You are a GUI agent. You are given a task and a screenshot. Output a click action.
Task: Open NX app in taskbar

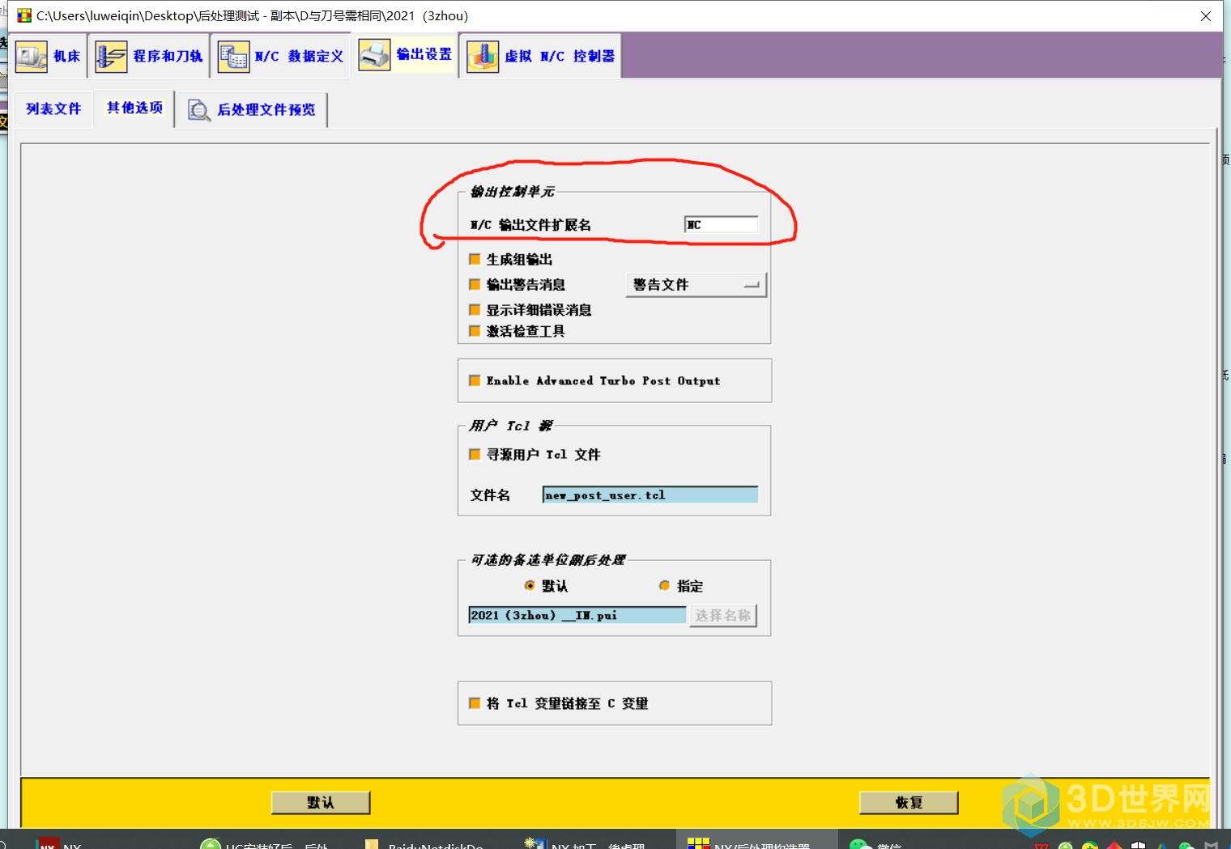point(61,843)
